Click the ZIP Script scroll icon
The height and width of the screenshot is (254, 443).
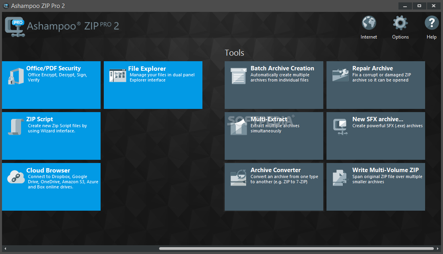[16, 127]
